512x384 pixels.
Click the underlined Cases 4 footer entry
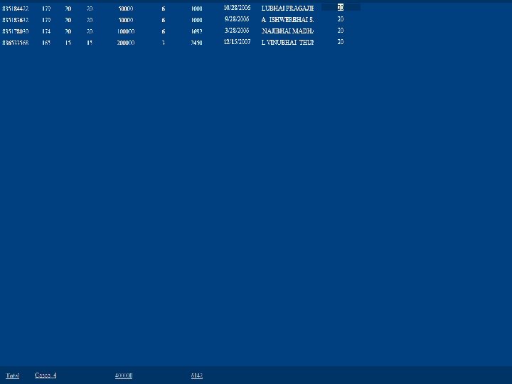46,375
